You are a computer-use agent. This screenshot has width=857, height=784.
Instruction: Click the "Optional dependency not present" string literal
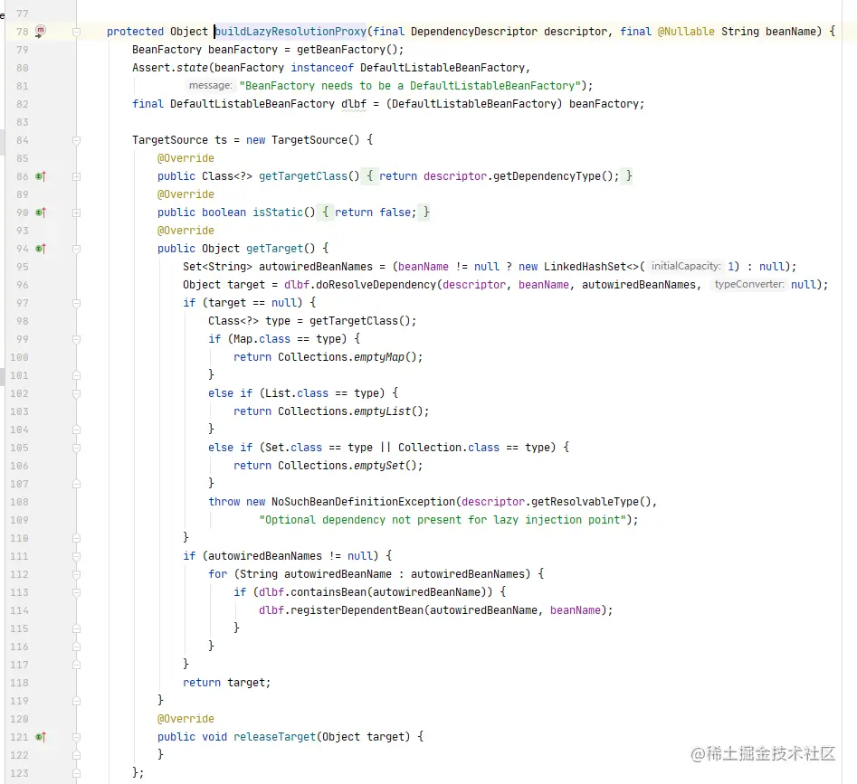click(443, 520)
